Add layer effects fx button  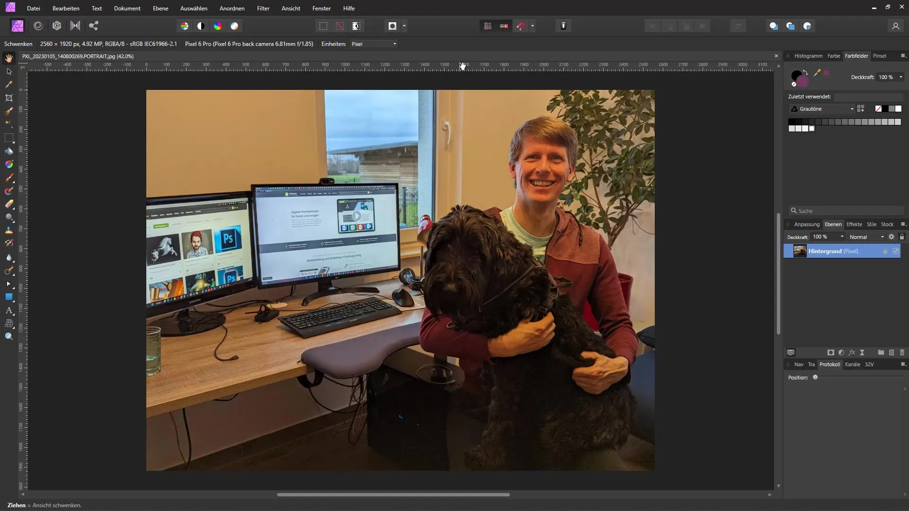(x=852, y=352)
